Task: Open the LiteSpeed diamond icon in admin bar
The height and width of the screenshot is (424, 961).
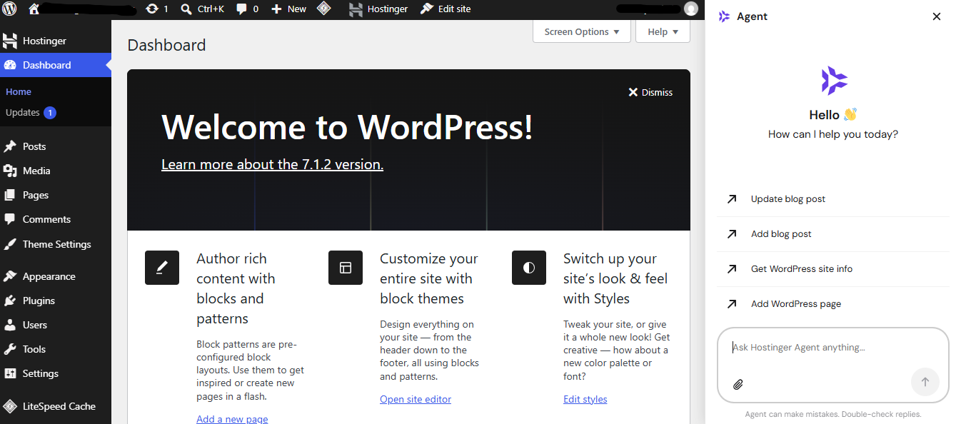Action: [x=324, y=9]
